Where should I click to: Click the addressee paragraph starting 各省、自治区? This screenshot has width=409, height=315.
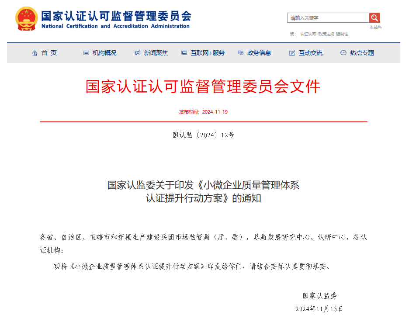204,243
